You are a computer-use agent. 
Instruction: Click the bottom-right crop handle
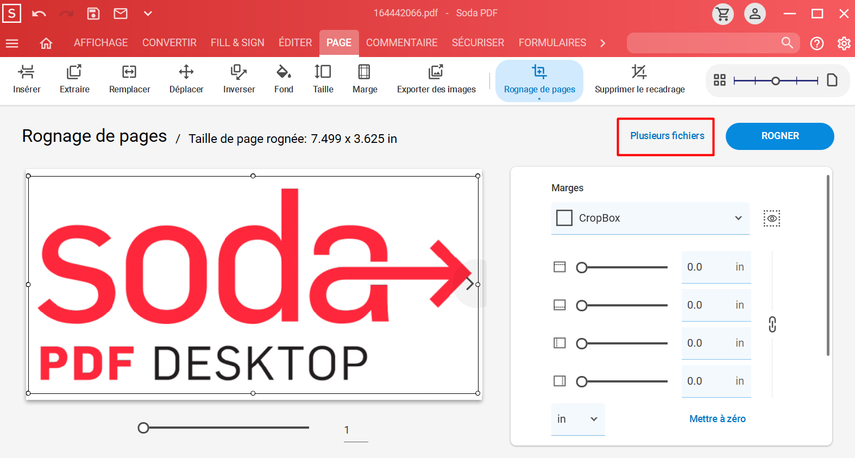click(478, 393)
